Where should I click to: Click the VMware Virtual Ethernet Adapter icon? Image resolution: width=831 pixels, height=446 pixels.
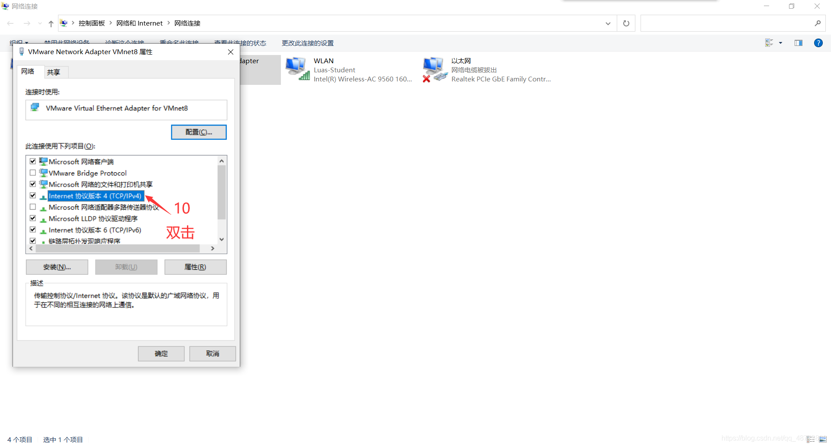click(35, 107)
